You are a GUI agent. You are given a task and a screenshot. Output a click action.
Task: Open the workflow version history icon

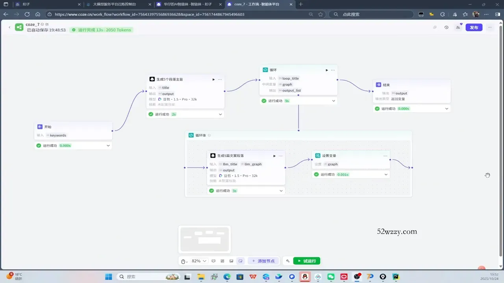[x=446, y=28]
